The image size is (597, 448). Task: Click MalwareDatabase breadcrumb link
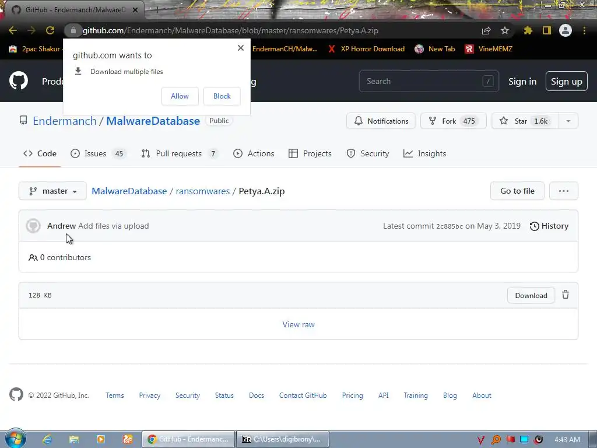coord(129,191)
